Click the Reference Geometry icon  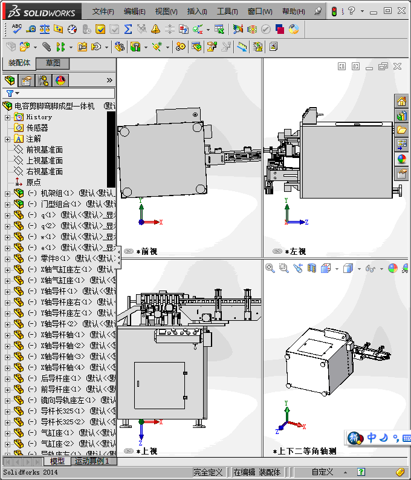point(157,47)
